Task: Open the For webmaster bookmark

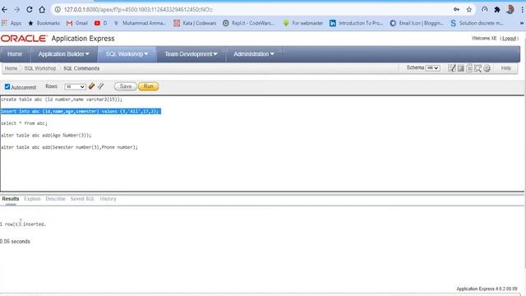Action: [x=303, y=23]
